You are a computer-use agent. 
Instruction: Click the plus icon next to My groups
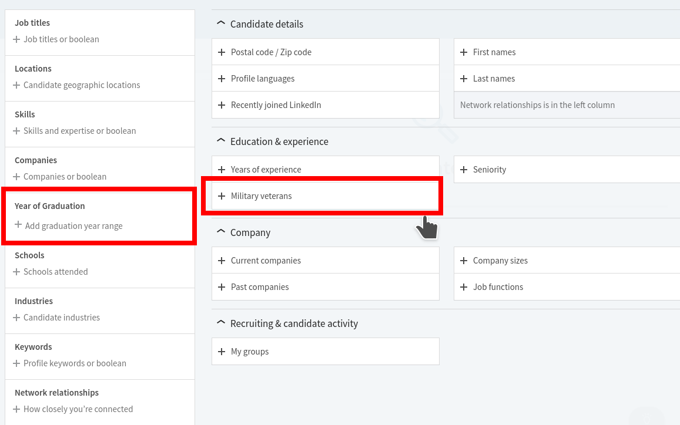(222, 352)
